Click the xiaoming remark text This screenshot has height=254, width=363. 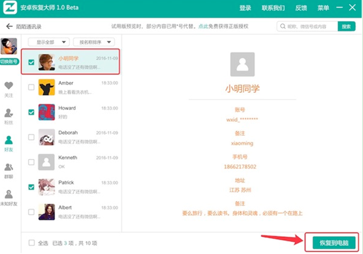point(242,143)
